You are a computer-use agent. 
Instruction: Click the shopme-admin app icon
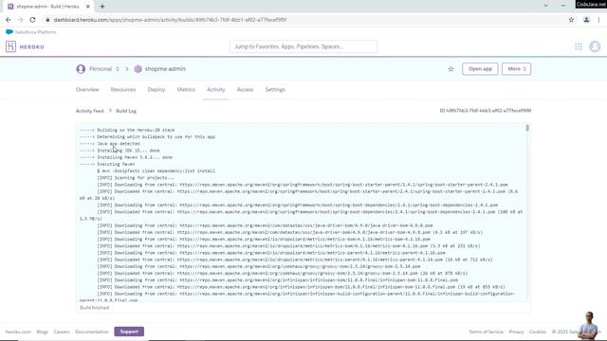coord(138,69)
